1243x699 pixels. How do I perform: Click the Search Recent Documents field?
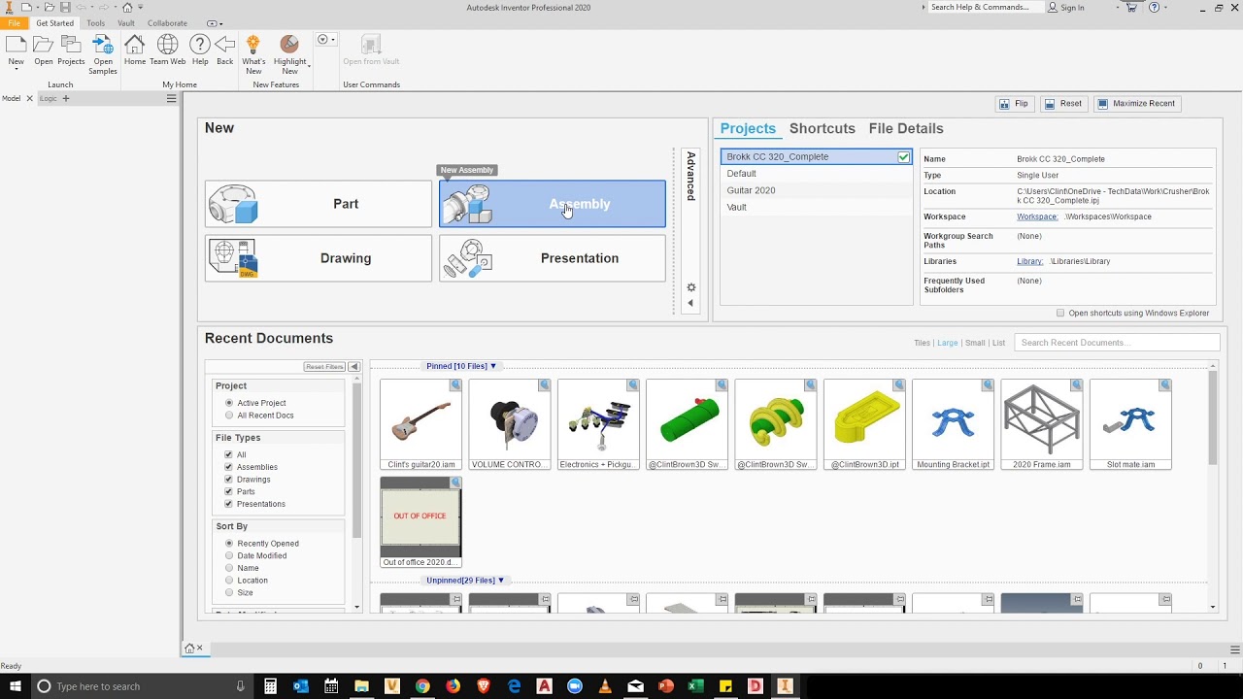1117,343
